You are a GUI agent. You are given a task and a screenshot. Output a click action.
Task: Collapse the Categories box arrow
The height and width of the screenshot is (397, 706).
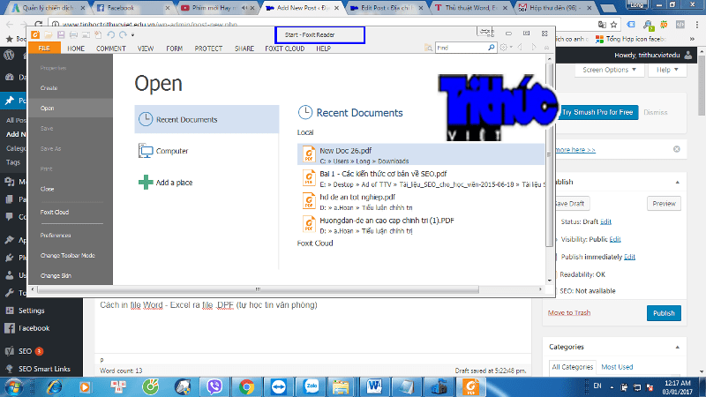(677, 347)
